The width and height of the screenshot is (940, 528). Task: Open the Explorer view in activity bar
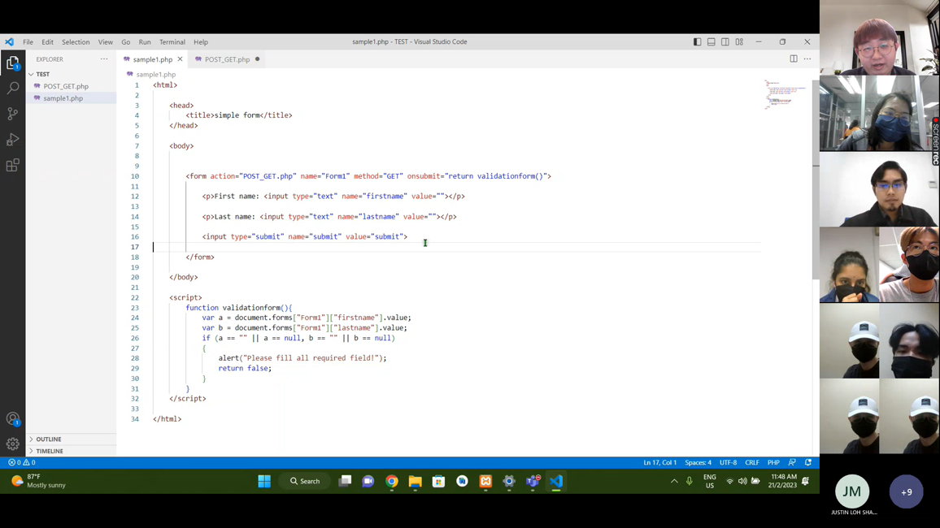(x=12, y=63)
